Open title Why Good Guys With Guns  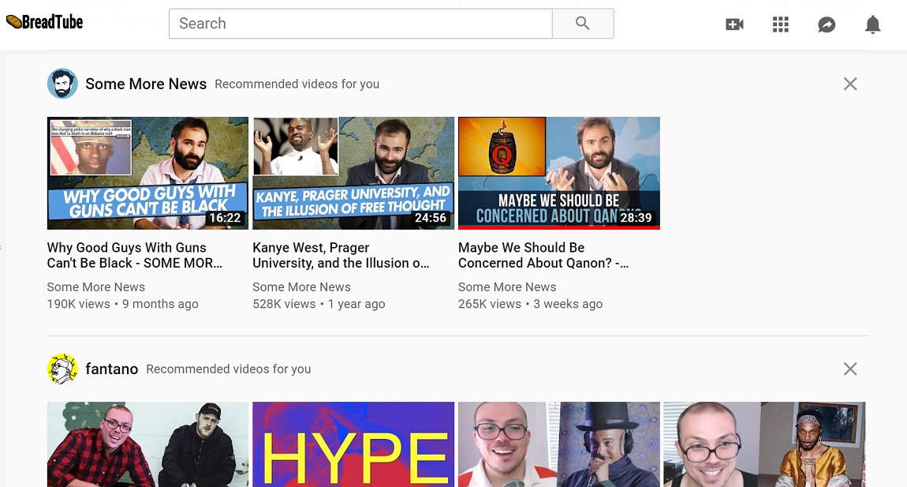[x=134, y=256]
